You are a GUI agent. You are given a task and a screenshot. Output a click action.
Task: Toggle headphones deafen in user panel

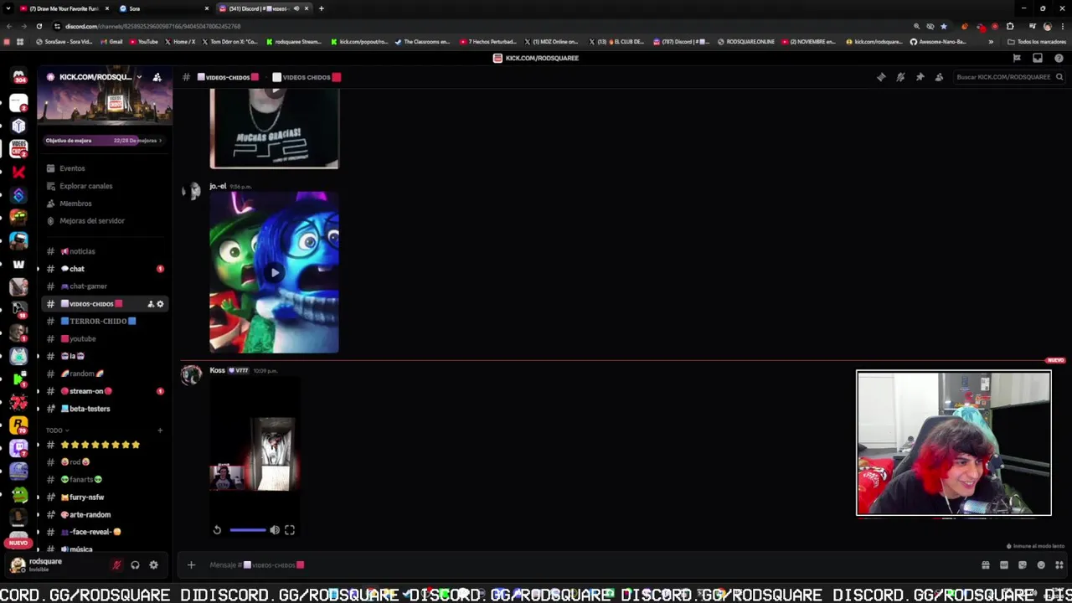(x=135, y=565)
